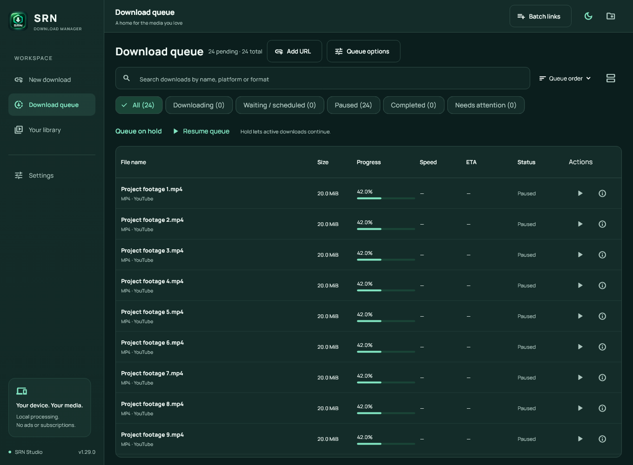The height and width of the screenshot is (465, 633).
Task: Click Resume queue
Action: (x=202, y=132)
